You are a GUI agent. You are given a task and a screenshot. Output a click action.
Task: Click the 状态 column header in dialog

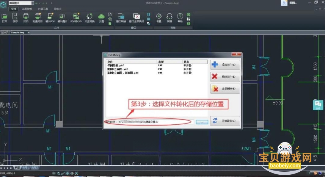pos(195,62)
